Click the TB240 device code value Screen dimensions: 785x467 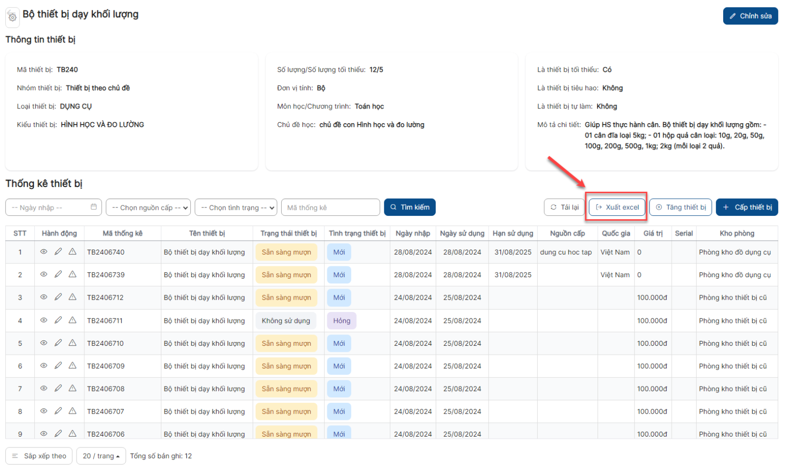pyautogui.click(x=67, y=70)
